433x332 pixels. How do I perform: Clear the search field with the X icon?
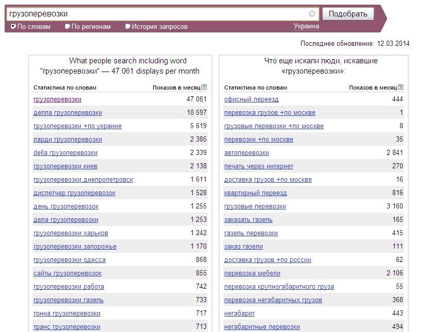pyautogui.click(x=312, y=14)
